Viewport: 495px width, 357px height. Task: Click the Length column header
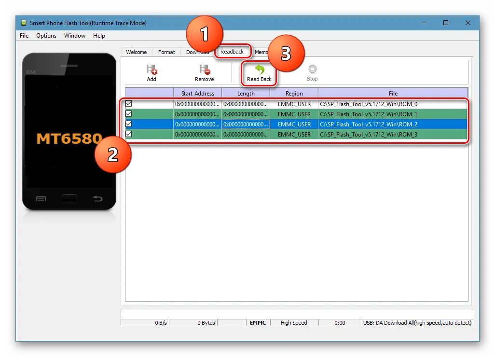point(246,93)
